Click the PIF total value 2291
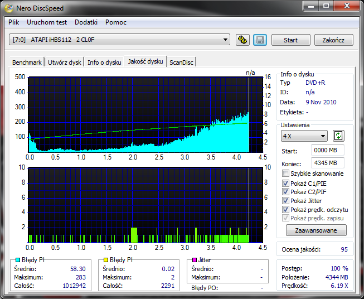The image size is (364, 299). point(168,286)
